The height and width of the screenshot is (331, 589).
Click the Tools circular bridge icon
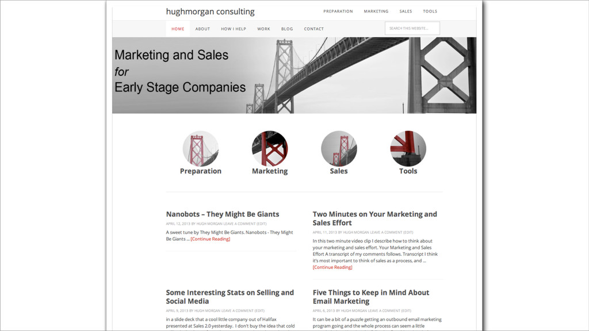[x=408, y=149]
